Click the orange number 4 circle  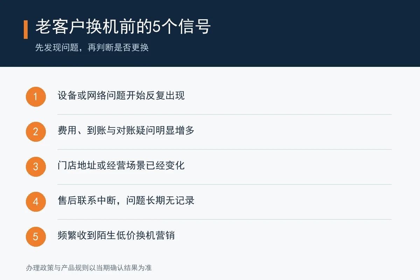tap(36, 202)
